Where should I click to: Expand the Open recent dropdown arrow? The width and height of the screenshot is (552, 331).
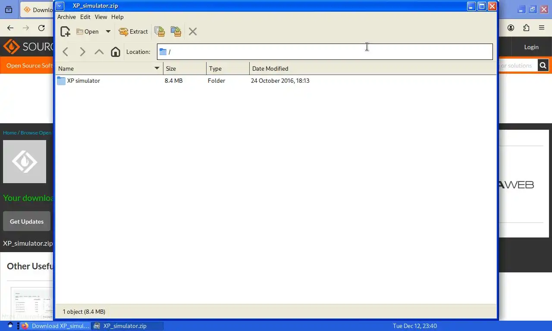(x=108, y=31)
